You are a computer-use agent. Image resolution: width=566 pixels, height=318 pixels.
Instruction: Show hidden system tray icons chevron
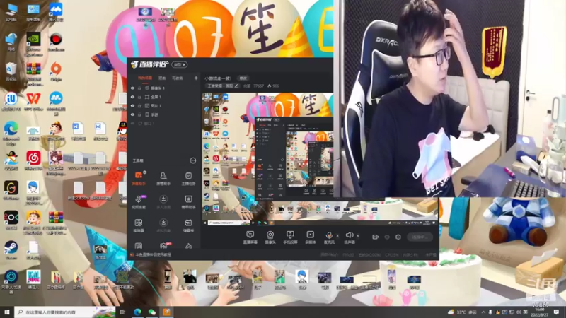483,312
